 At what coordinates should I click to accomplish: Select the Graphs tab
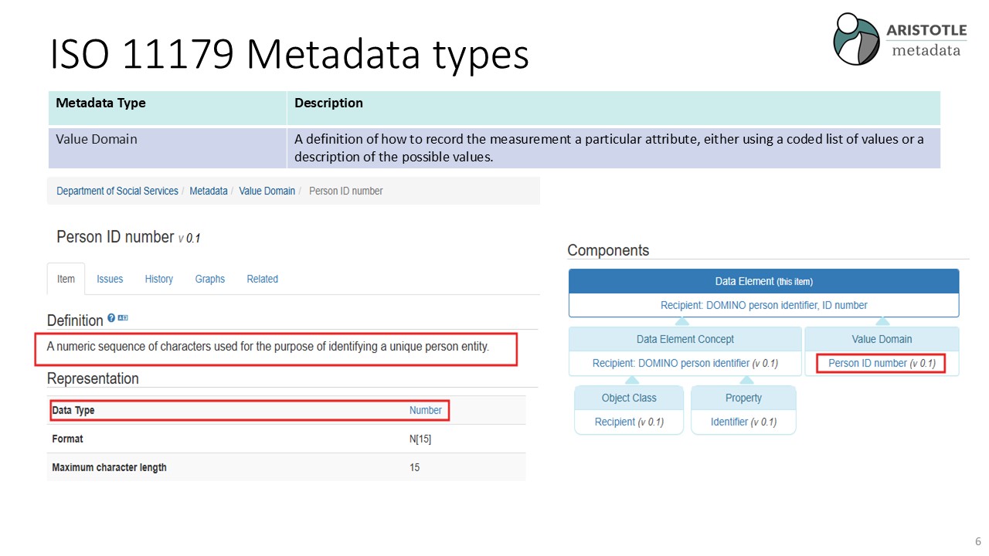(209, 279)
